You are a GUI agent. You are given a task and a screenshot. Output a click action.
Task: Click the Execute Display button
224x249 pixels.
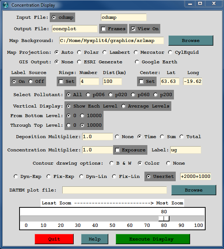pyautogui.click(x=153, y=239)
